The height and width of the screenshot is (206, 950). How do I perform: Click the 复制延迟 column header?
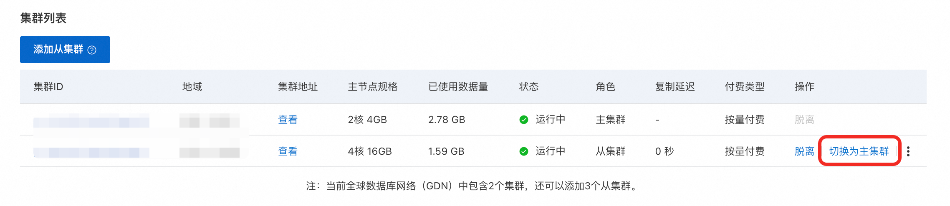pos(675,87)
